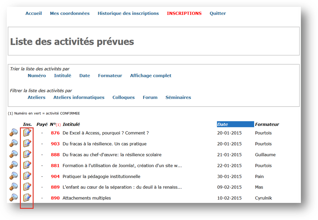
Task: Click activity number 881
Action: coord(55,166)
